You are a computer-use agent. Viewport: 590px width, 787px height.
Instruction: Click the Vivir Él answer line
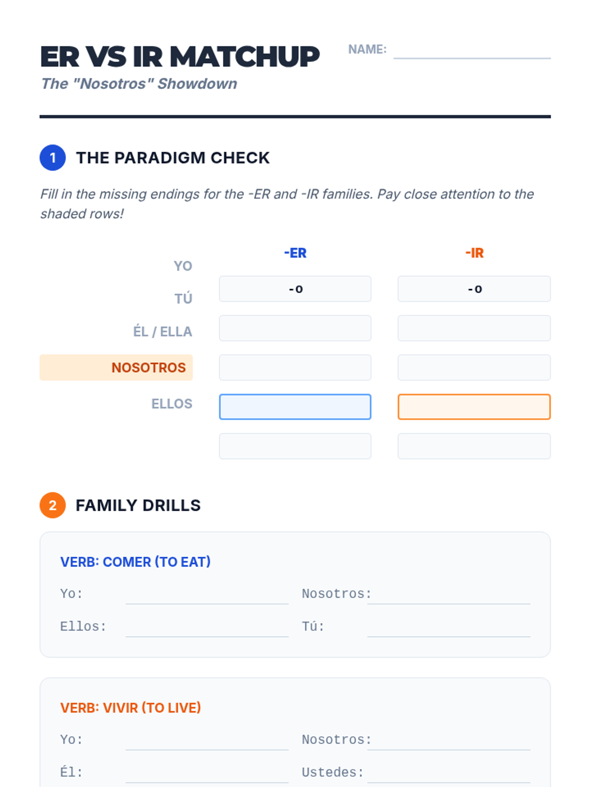coord(207,775)
